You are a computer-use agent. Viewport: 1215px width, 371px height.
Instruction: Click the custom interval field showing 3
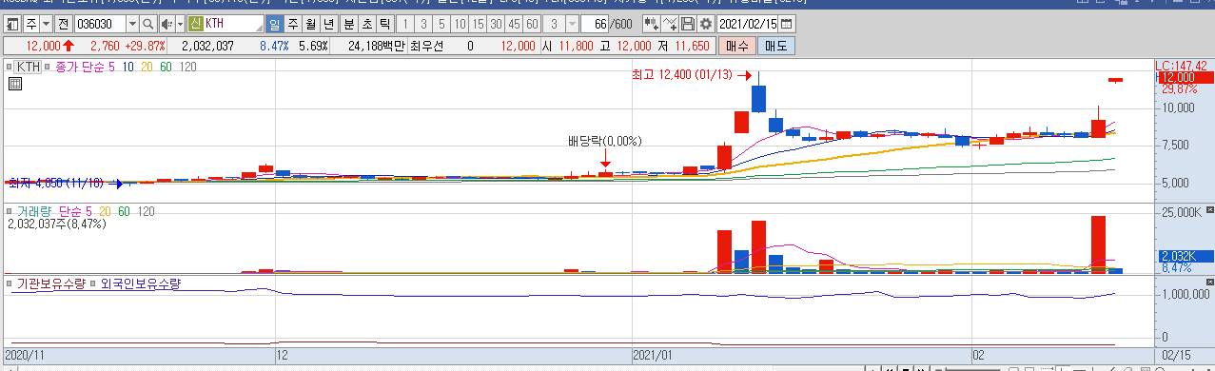pyautogui.click(x=554, y=24)
